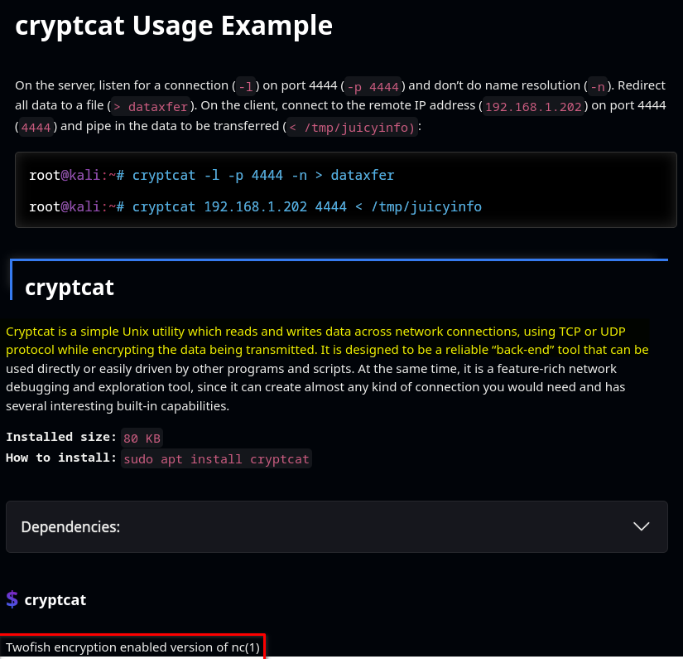The height and width of the screenshot is (659, 683).
Task: Click the "80 KB" installed size value
Action: tap(142, 438)
